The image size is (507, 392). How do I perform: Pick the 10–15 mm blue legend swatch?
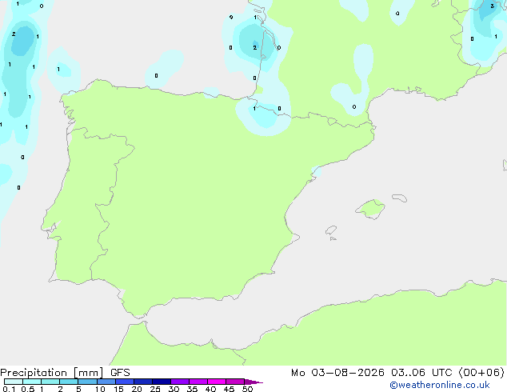pyautogui.click(x=106, y=382)
